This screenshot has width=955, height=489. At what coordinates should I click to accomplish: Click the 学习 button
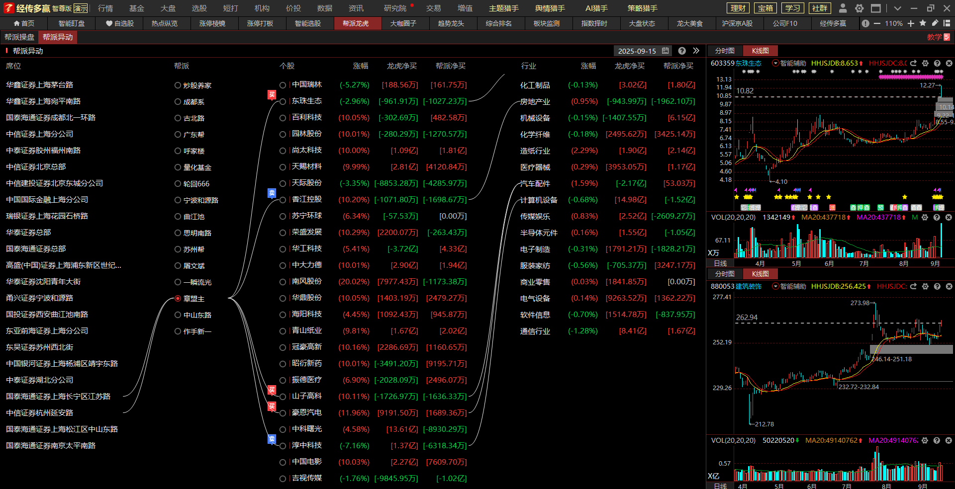(x=793, y=8)
